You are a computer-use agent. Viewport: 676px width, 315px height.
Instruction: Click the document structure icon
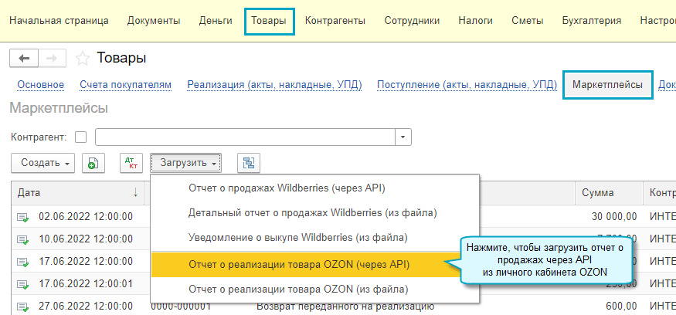pyautogui.click(x=249, y=163)
